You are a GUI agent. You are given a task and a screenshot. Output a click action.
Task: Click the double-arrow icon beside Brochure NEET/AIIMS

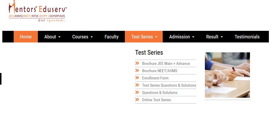point(137,70)
